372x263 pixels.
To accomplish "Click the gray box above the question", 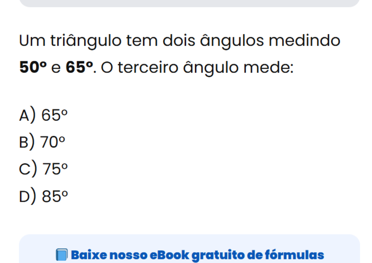I will click(189, 3).
